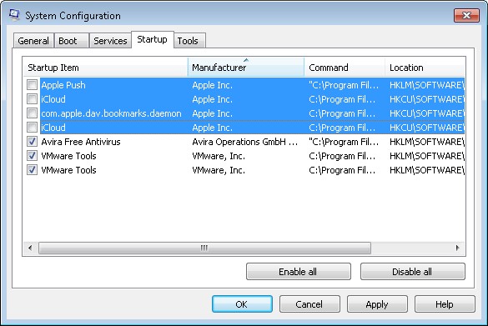Viewport: 488px width, 326px height.
Task: Click the horizontal scrollbar right arrow
Action: coord(457,248)
